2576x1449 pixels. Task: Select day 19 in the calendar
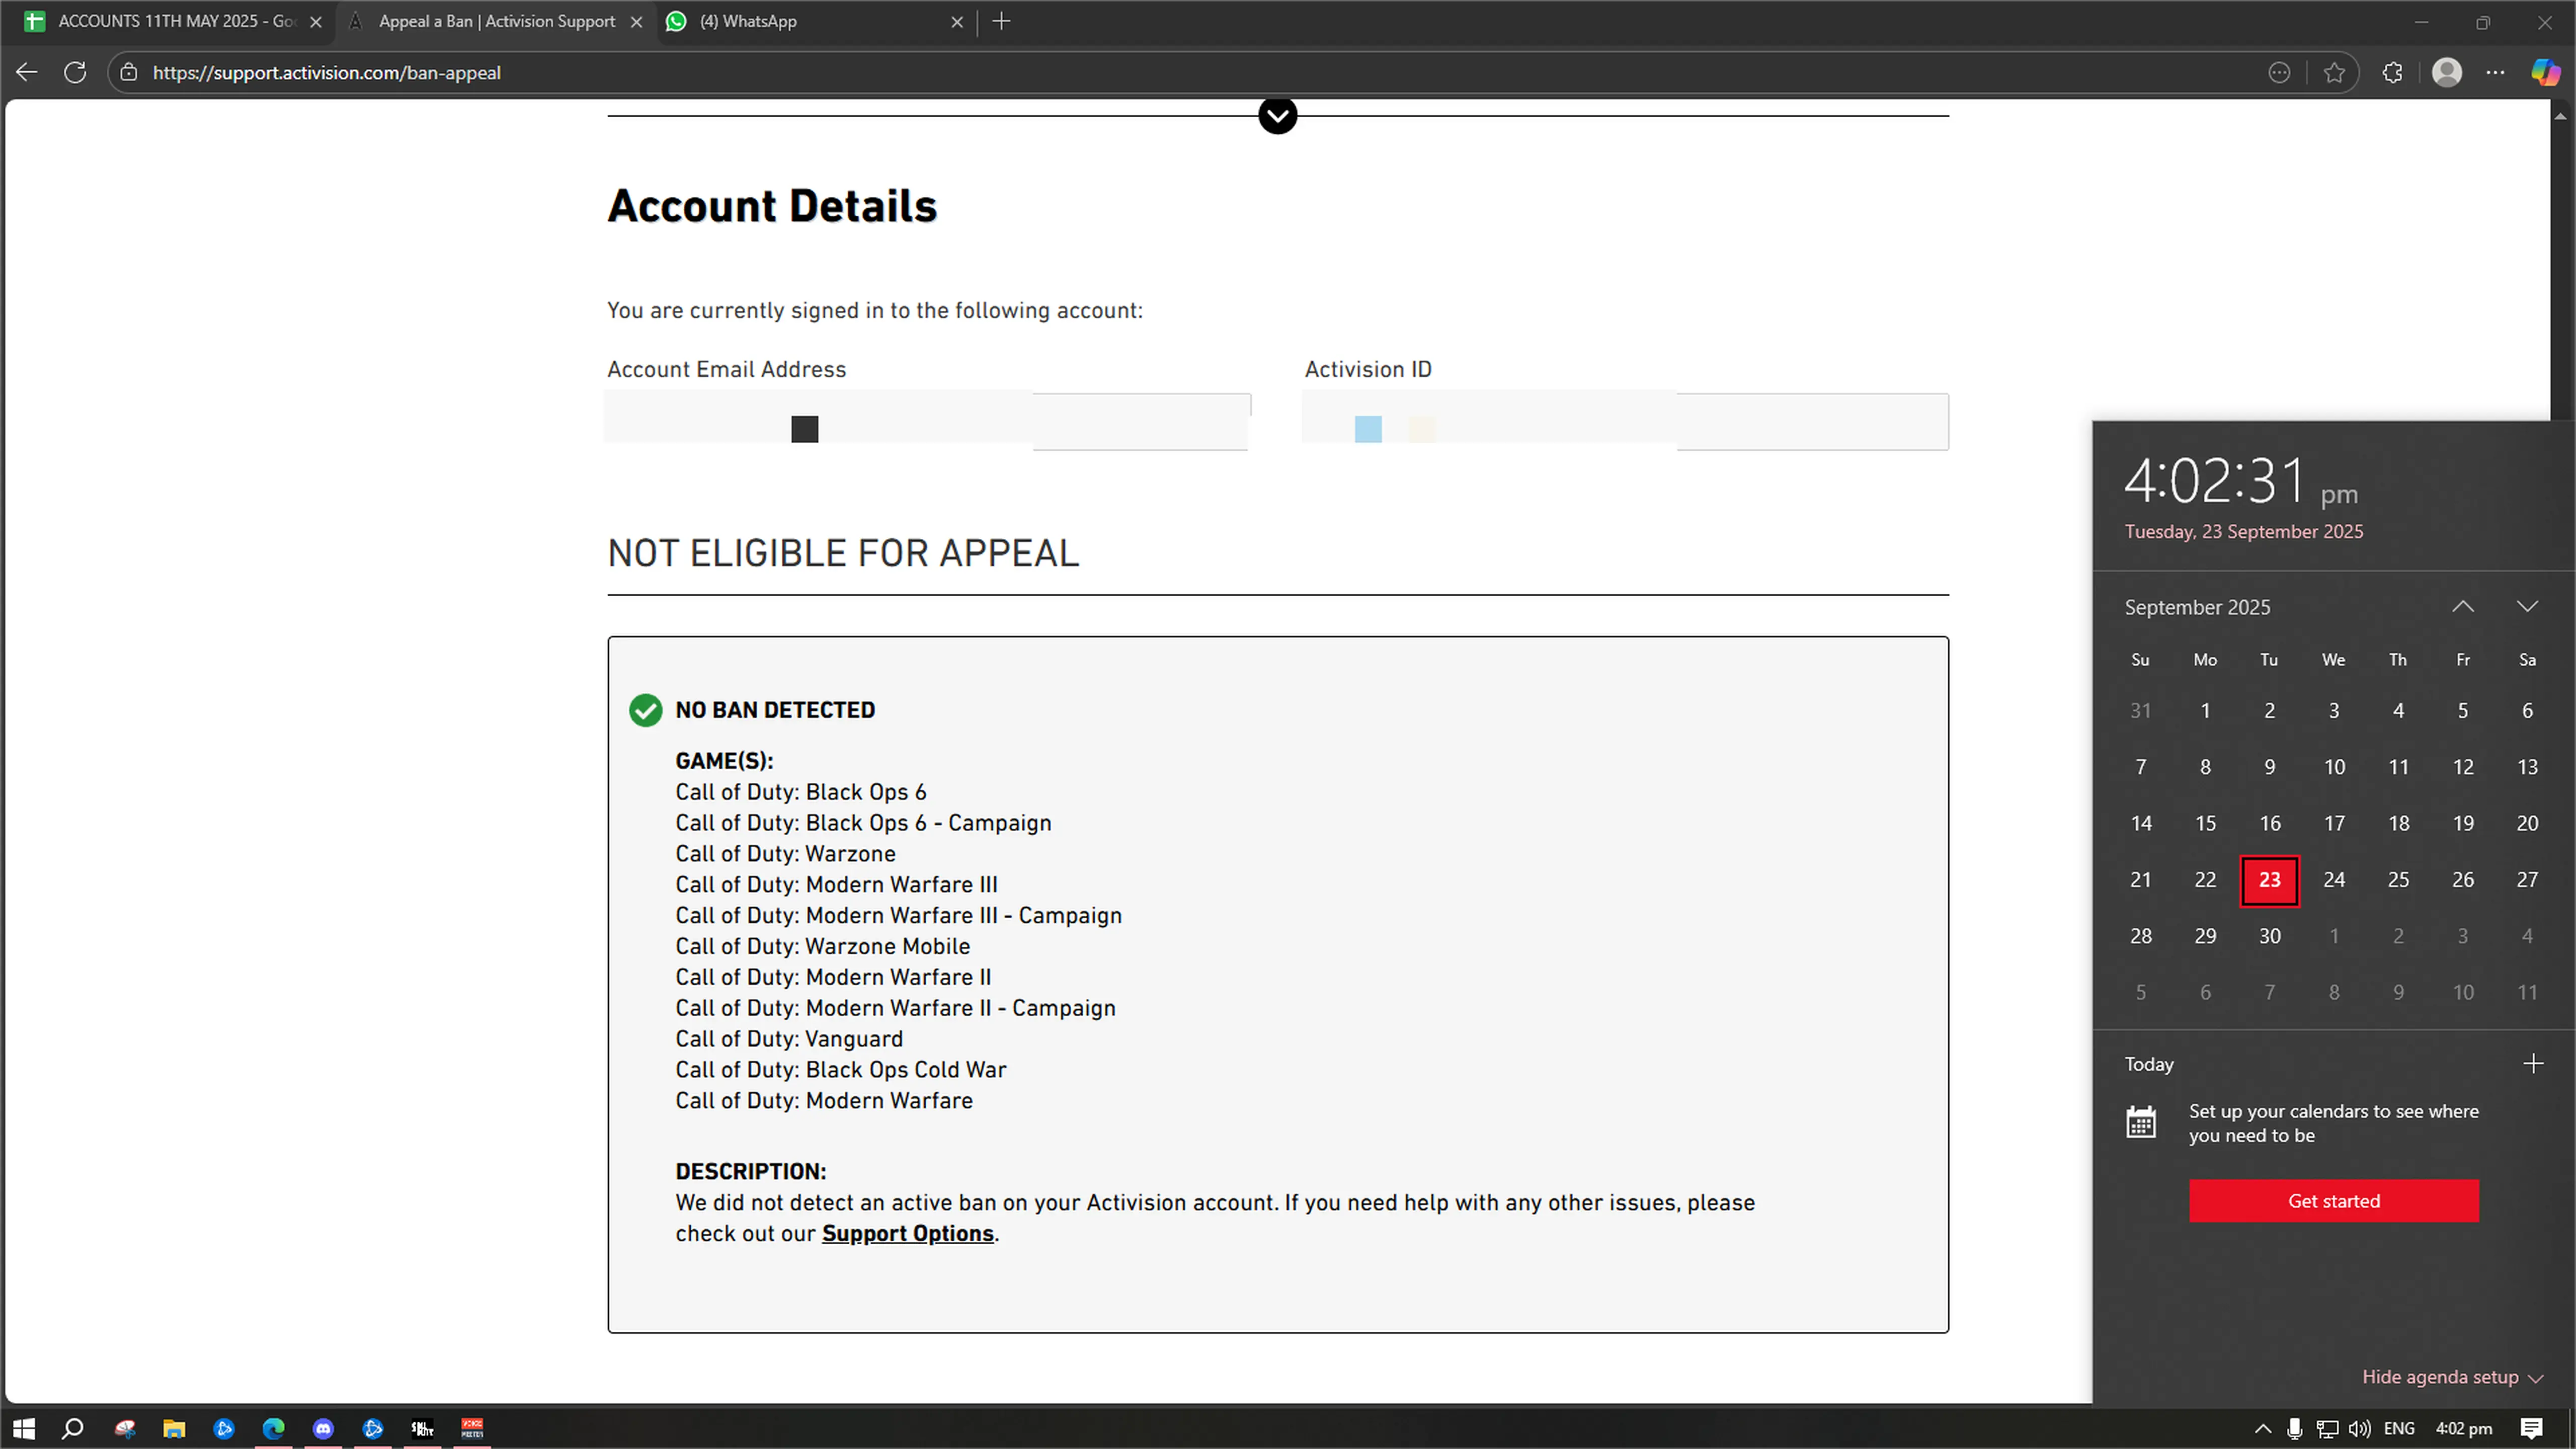(x=2463, y=823)
